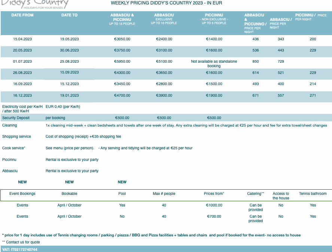Select the €2400.00 weekly price
This screenshot has height=252, width=332.
pos(164,39)
